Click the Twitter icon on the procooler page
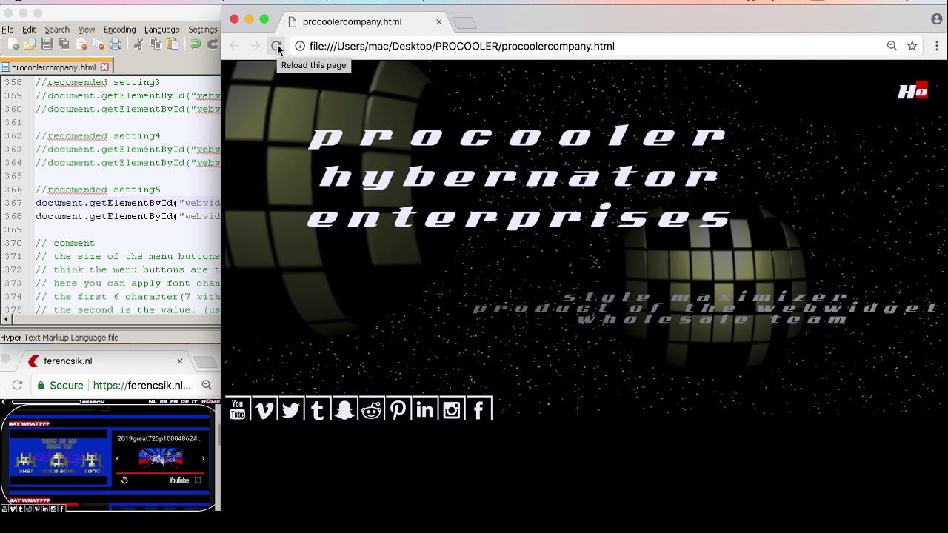 click(291, 409)
